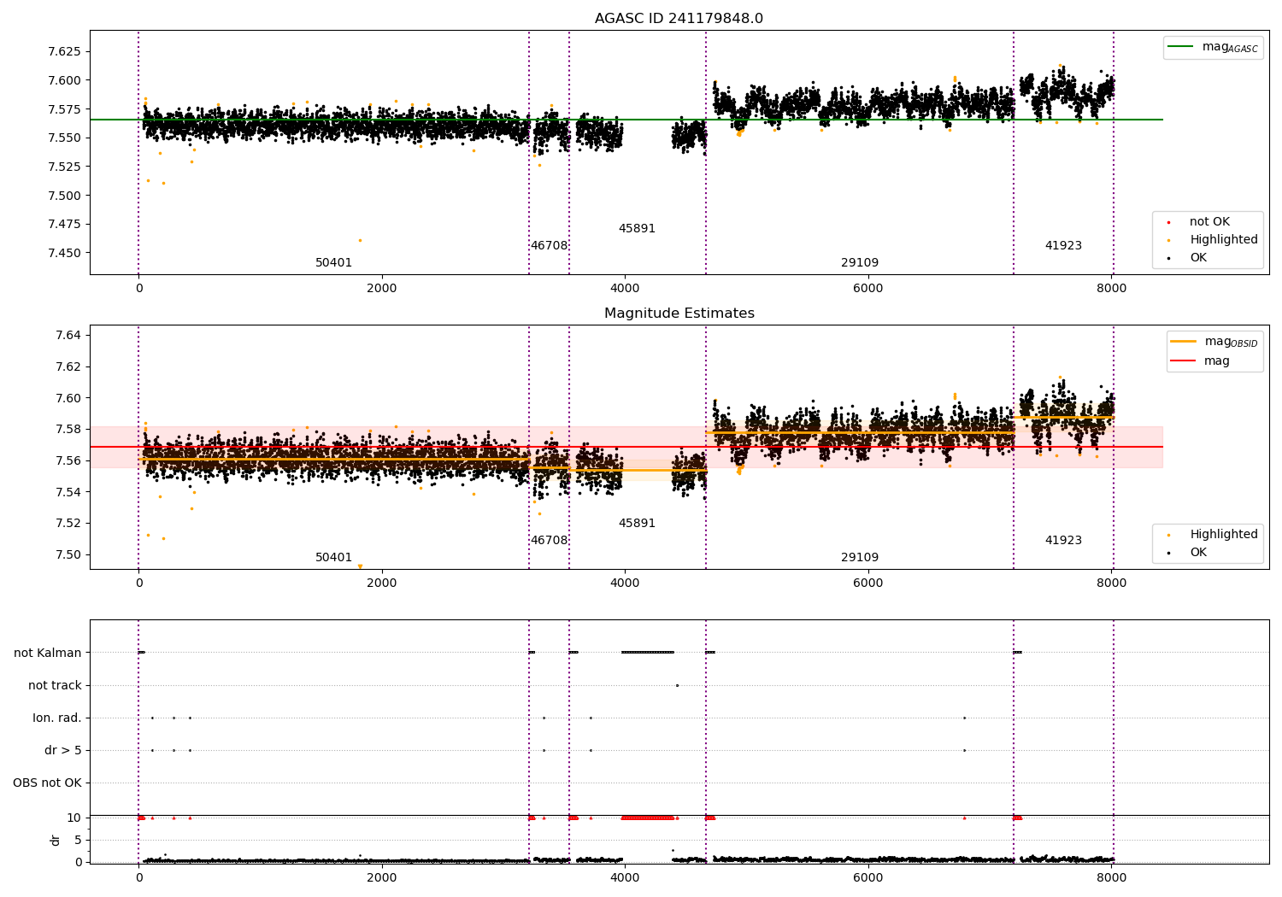
Task: Click the 'Ion. rad.' axis label
Action: point(57,718)
